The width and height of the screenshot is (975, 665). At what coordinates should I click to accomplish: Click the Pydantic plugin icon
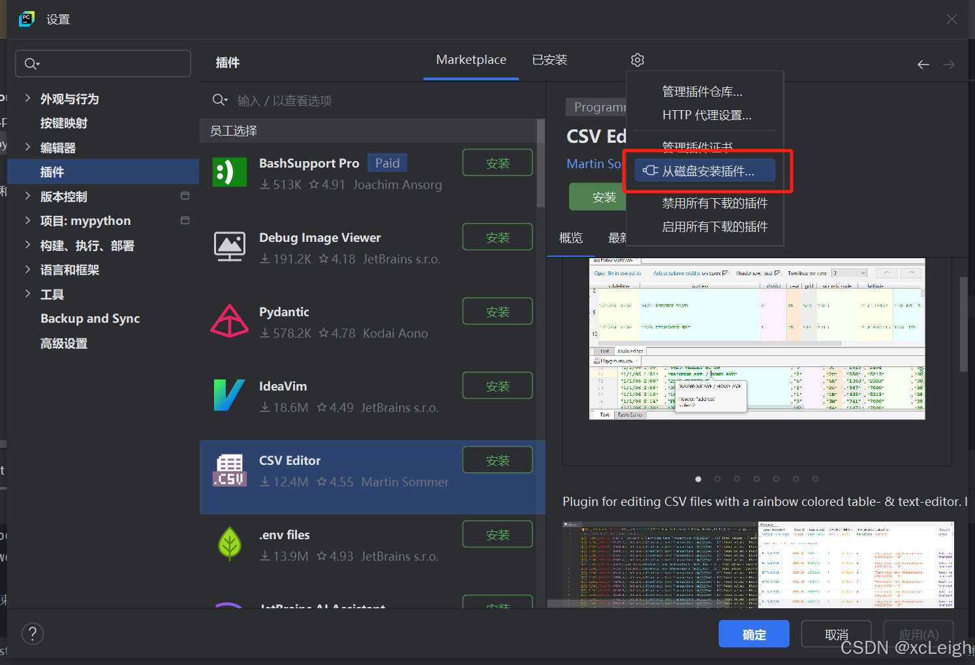tap(230, 321)
